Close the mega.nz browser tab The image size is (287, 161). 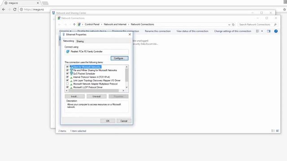pyautogui.click(x=38, y=3)
